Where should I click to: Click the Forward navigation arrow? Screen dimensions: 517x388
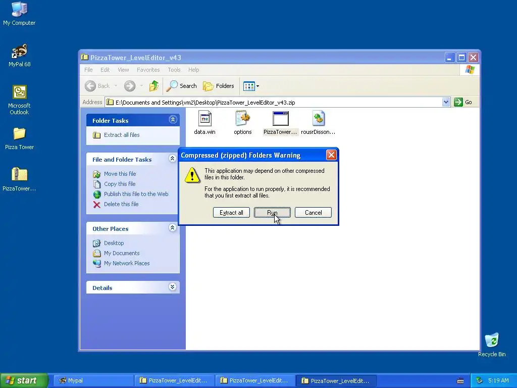130,86
